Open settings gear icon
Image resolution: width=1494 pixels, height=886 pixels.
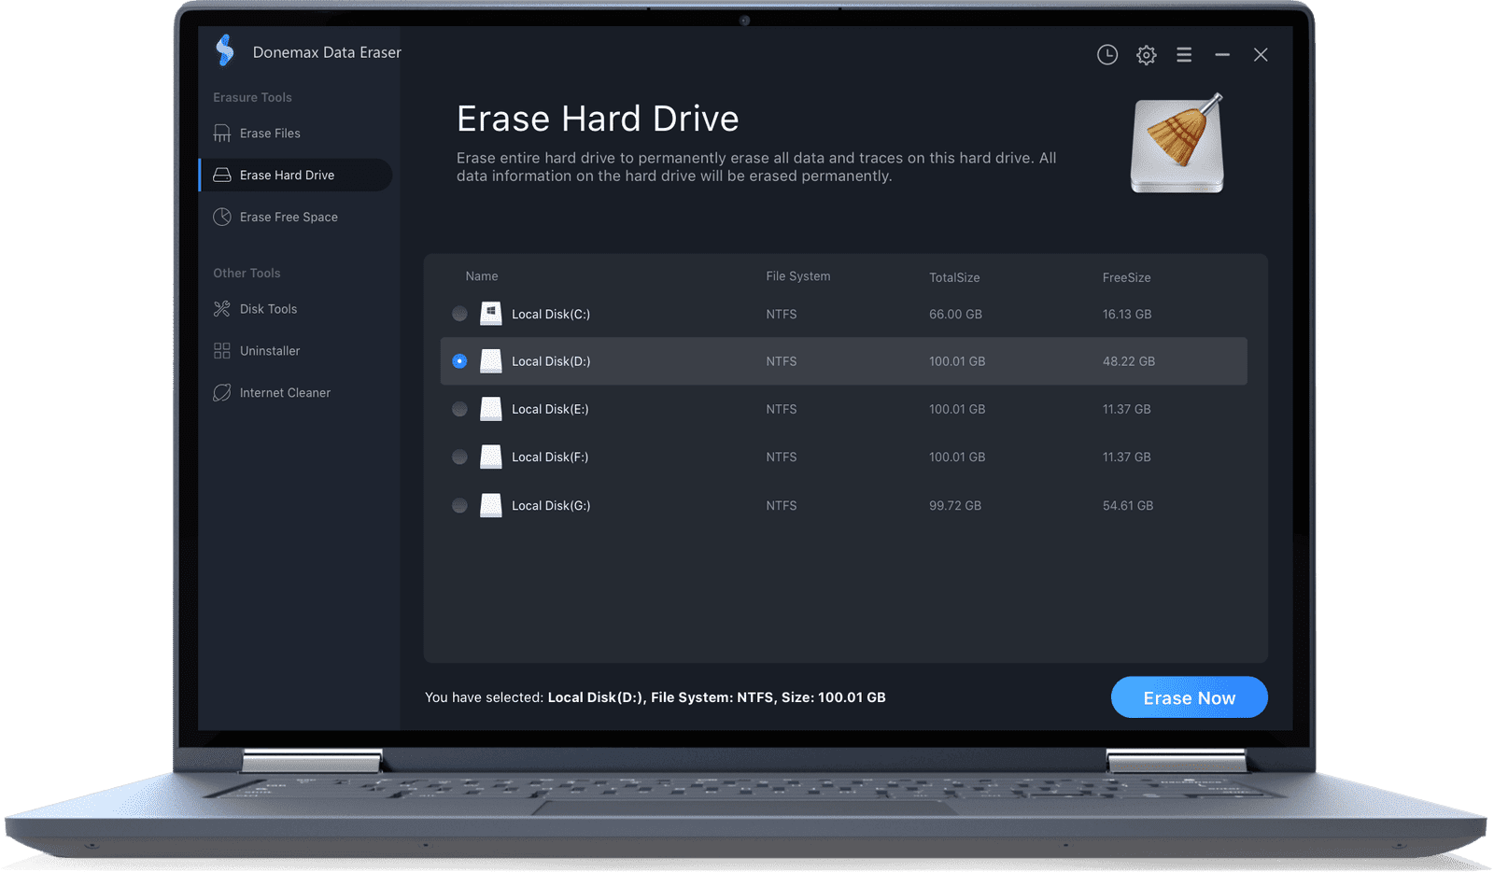pyautogui.click(x=1147, y=55)
